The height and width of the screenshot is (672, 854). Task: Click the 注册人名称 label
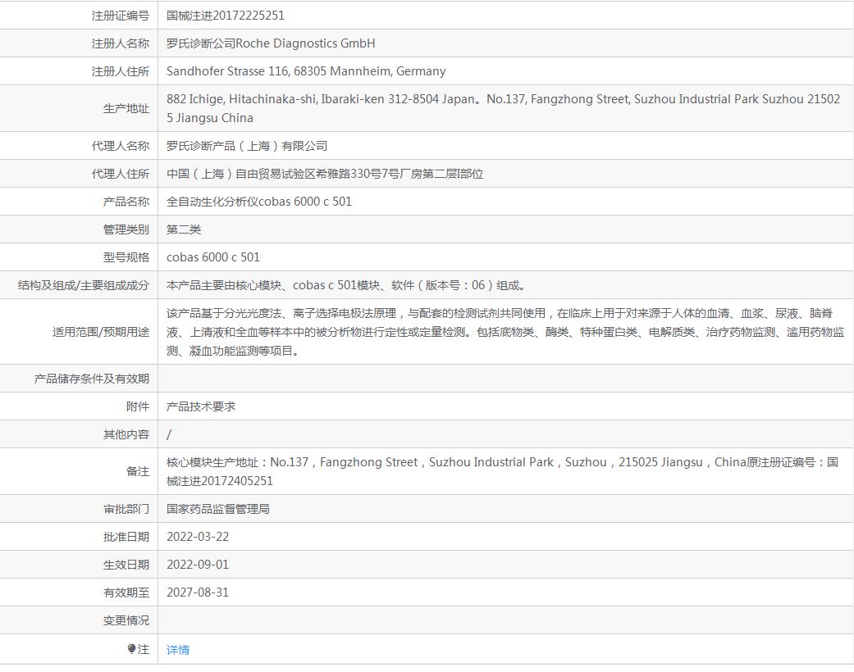tap(121, 43)
